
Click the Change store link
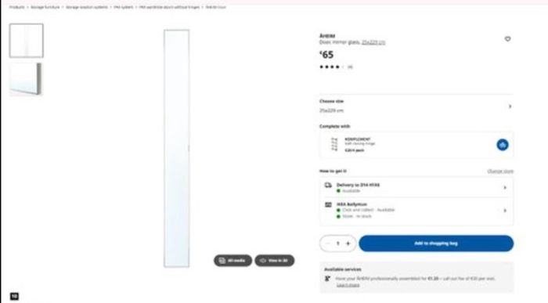click(x=500, y=171)
